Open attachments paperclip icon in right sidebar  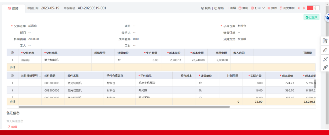[325, 50]
